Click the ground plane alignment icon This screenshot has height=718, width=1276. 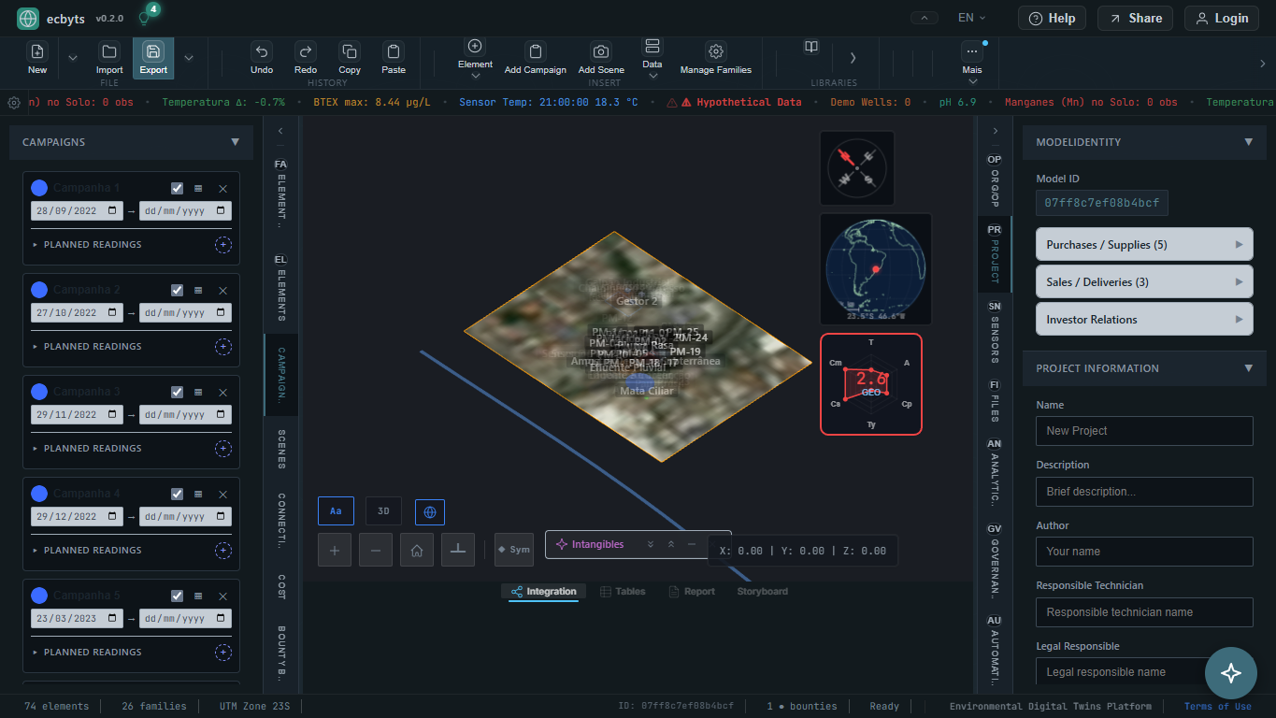pyautogui.click(x=458, y=550)
